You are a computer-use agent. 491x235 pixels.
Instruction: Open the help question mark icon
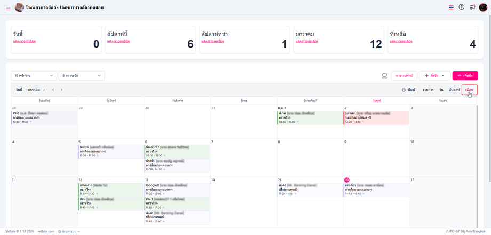pyautogui.click(x=462, y=7)
